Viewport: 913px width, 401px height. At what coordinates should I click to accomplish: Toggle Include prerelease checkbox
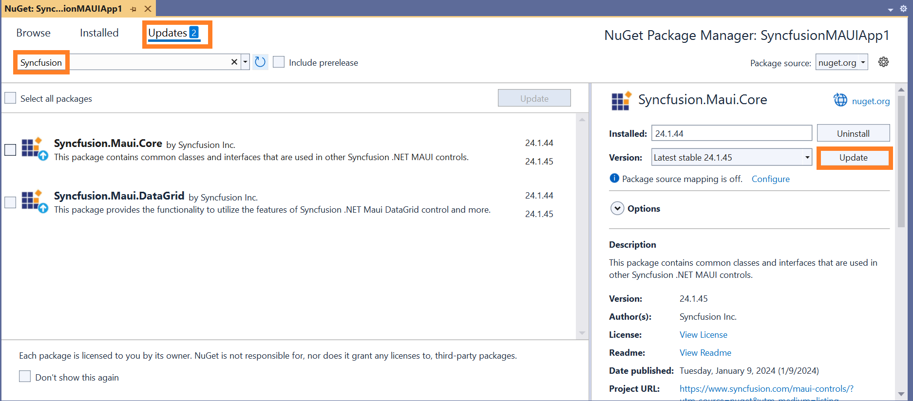coord(279,62)
